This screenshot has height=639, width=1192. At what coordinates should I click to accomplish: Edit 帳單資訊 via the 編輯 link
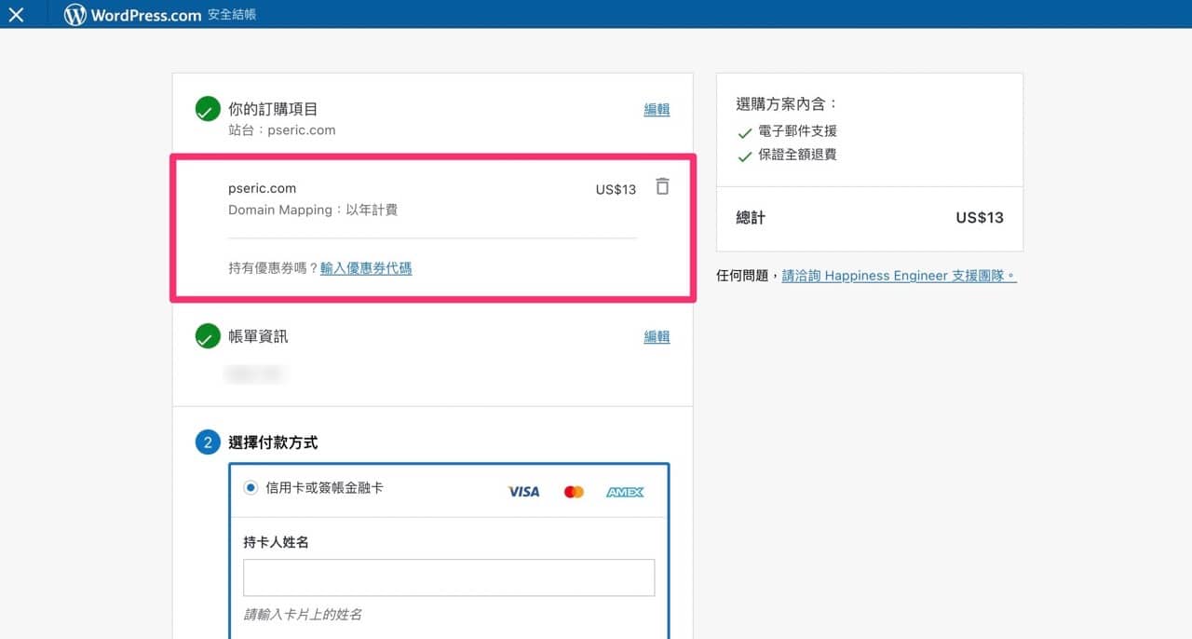[x=657, y=336]
